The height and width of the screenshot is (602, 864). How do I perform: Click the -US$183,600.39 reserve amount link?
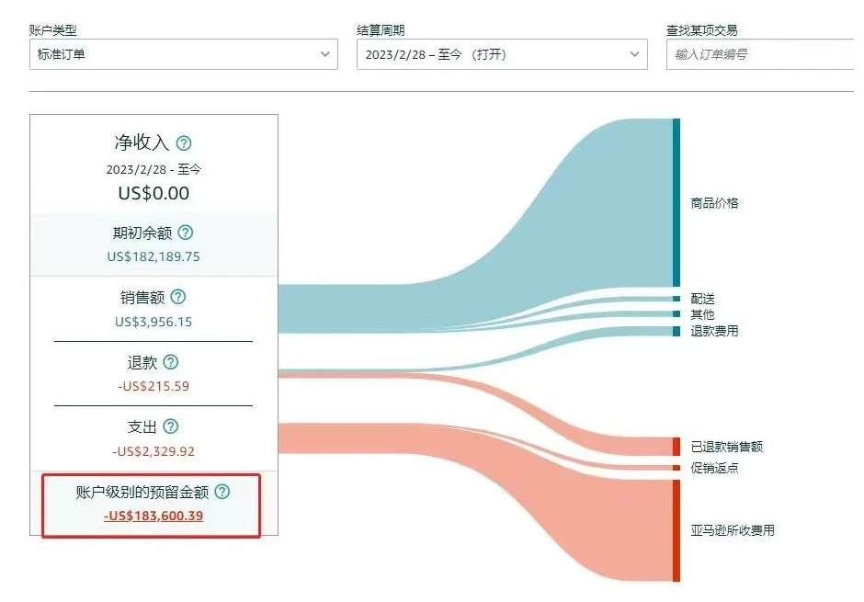153,516
